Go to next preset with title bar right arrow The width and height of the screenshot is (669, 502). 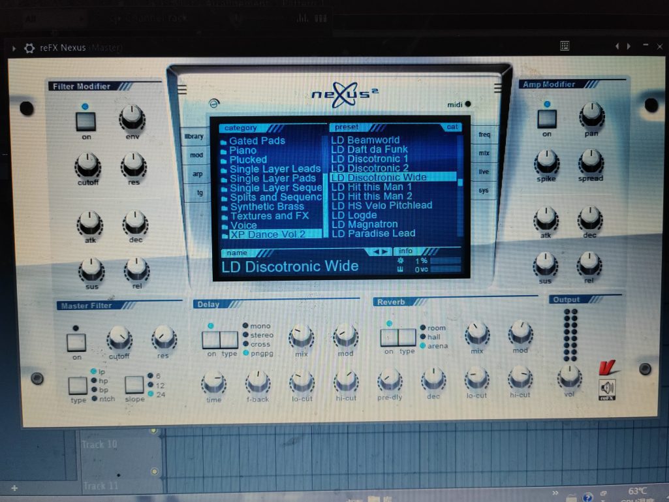[x=629, y=46]
